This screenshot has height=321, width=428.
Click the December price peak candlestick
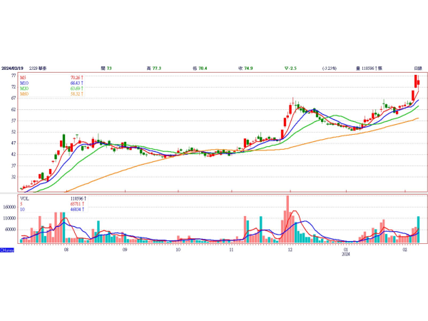pyautogui.click(x=292, y=104)
